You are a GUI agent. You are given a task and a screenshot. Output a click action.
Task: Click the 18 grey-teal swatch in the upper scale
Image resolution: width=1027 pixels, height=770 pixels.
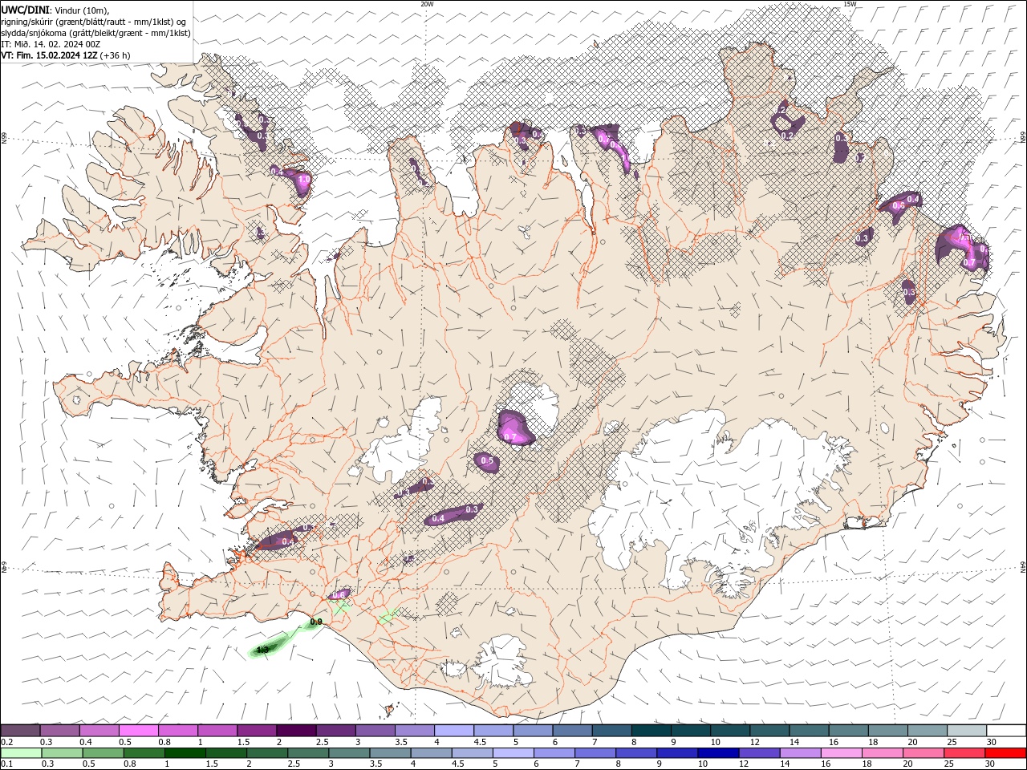[887, 730]
